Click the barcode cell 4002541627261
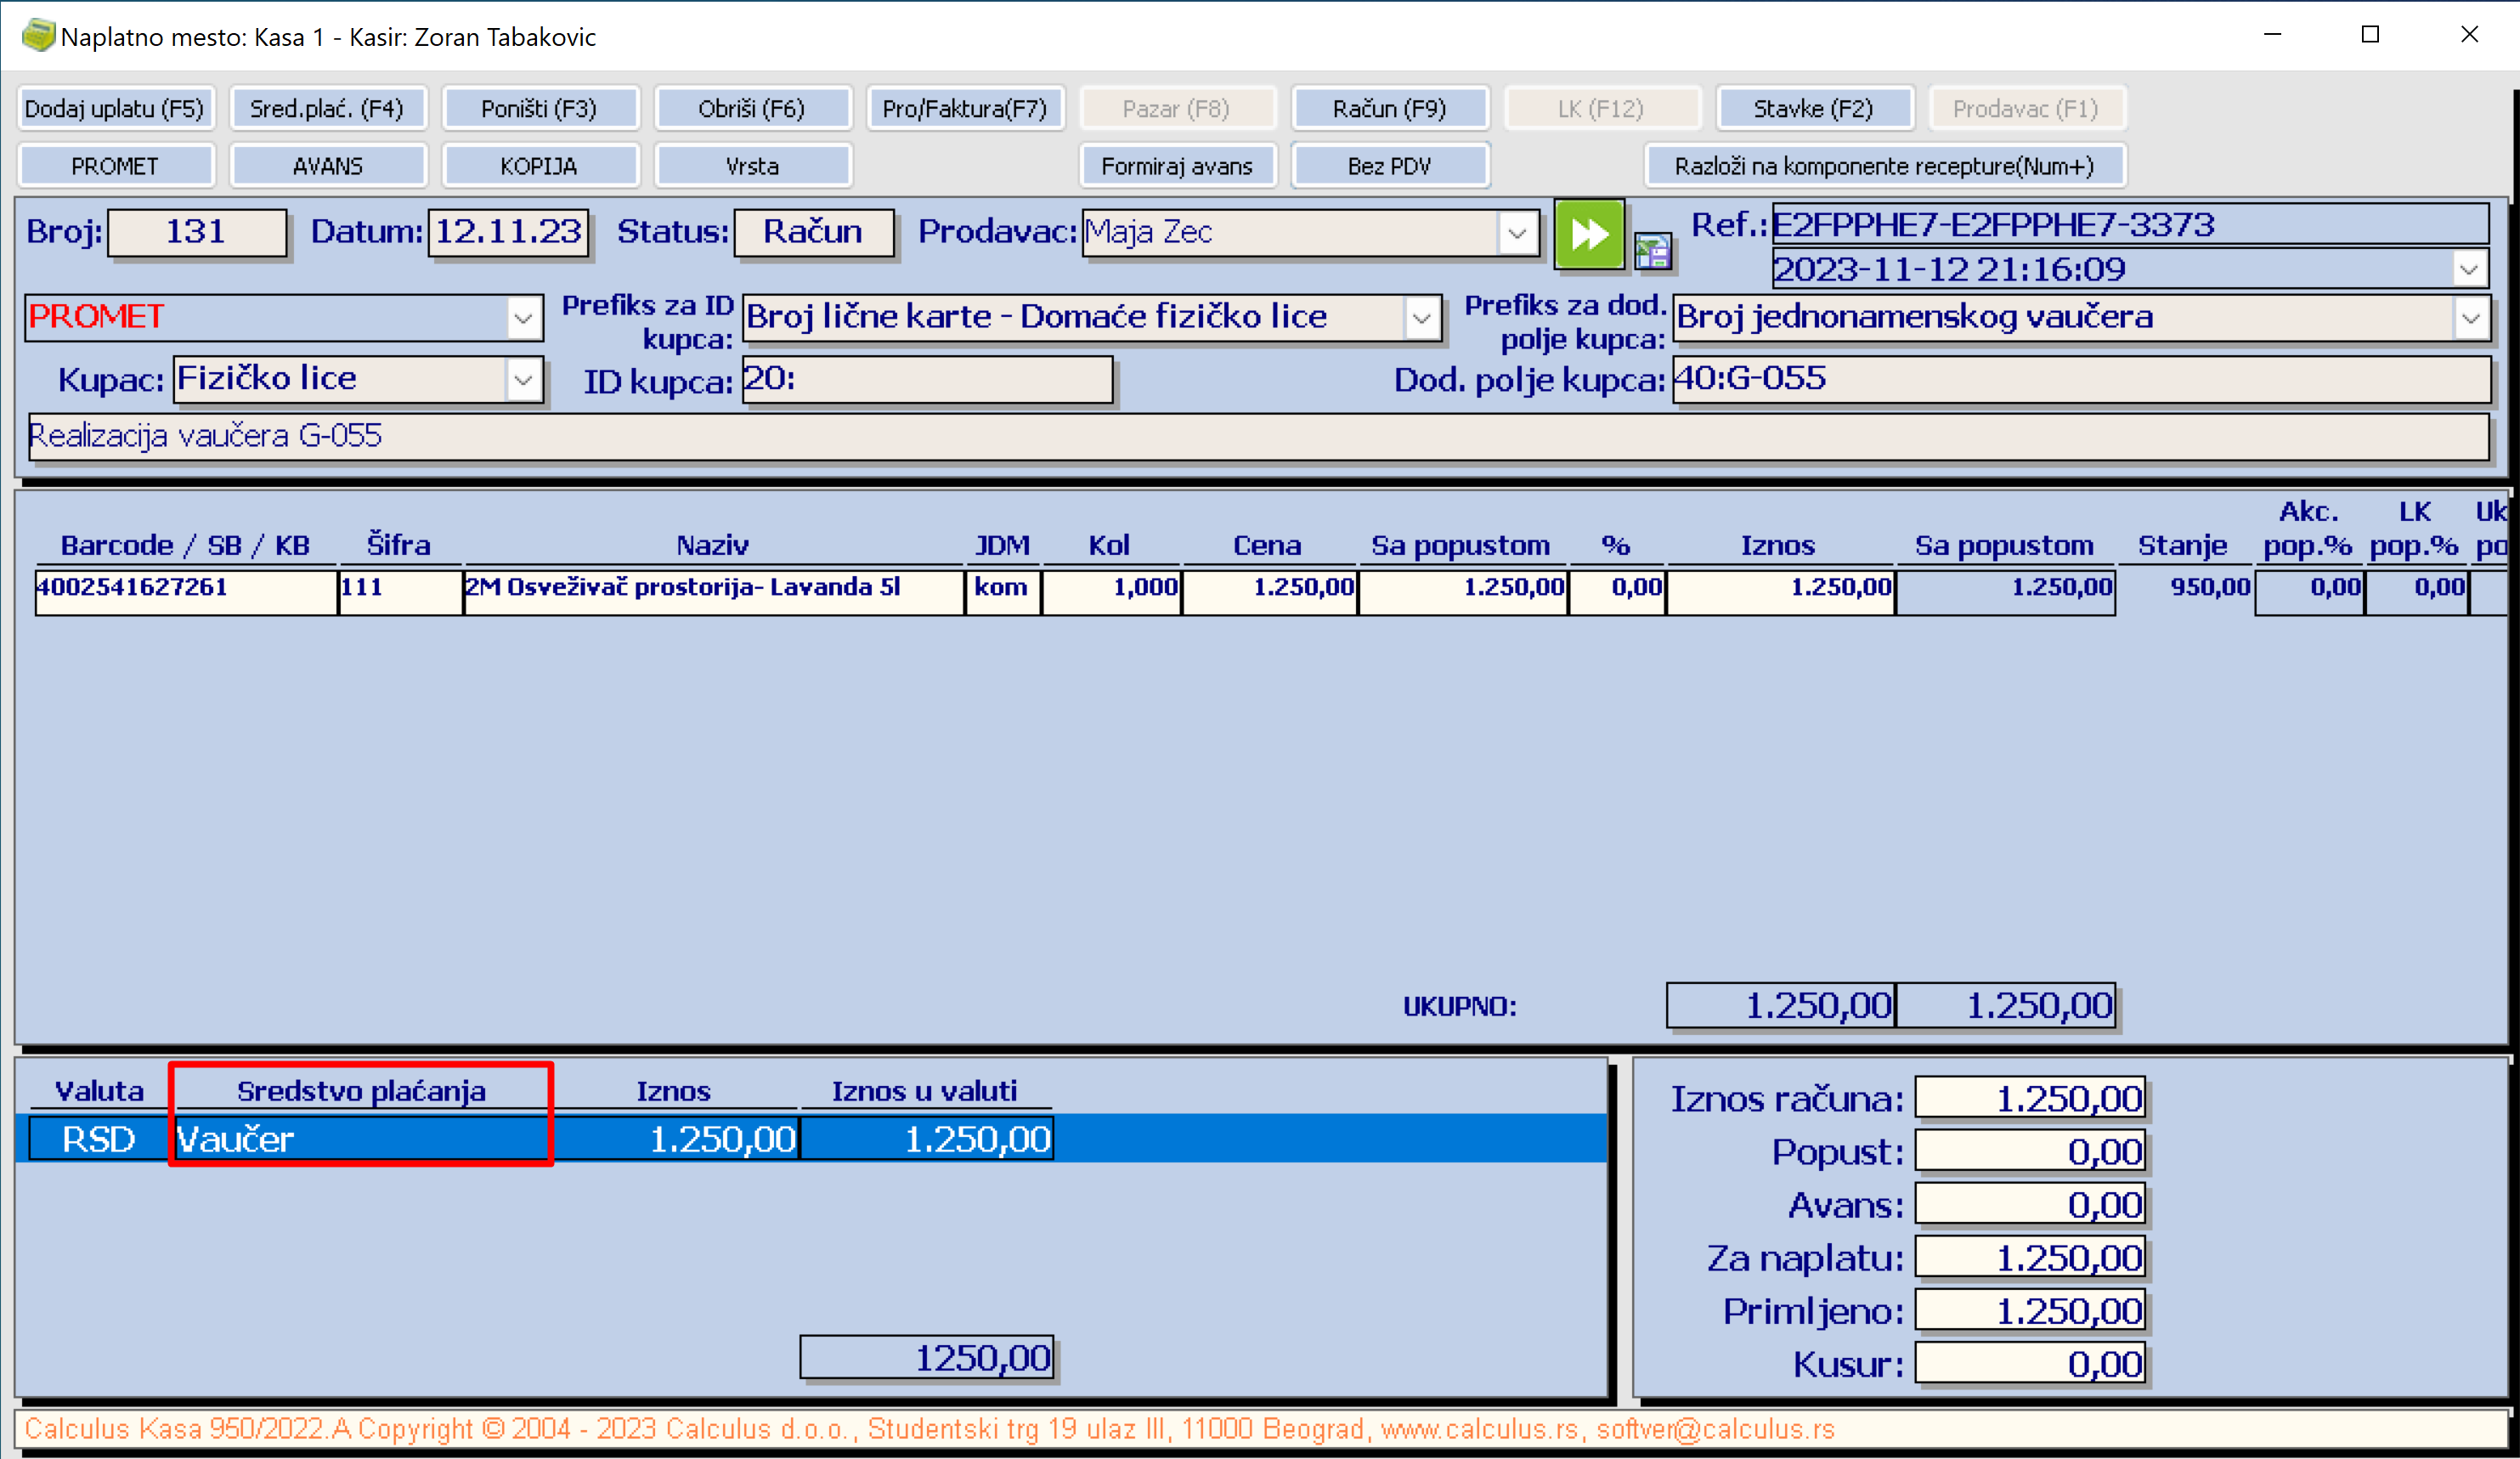The width and height of the screenshot is (2520, 1459). tap(185, 588)
